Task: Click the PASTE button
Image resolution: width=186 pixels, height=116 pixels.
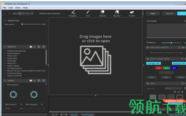Action: [x=181, y=77]
